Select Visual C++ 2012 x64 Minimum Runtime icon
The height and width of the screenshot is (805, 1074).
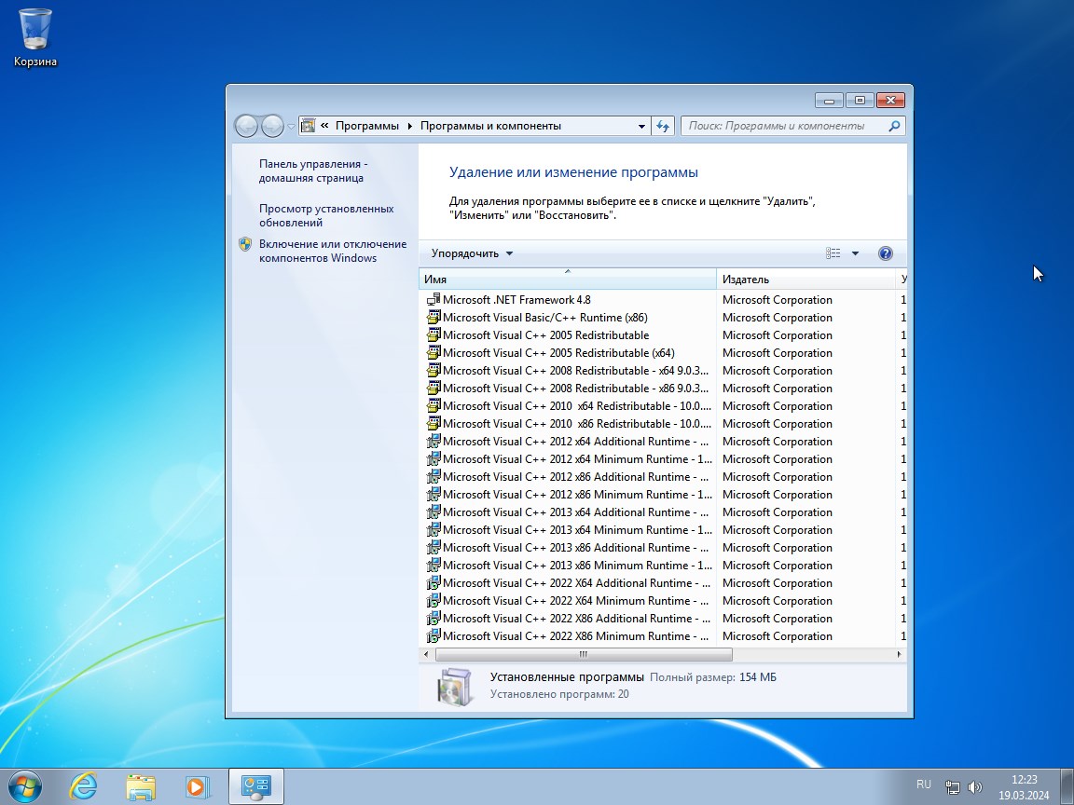[x=433, y=459]
